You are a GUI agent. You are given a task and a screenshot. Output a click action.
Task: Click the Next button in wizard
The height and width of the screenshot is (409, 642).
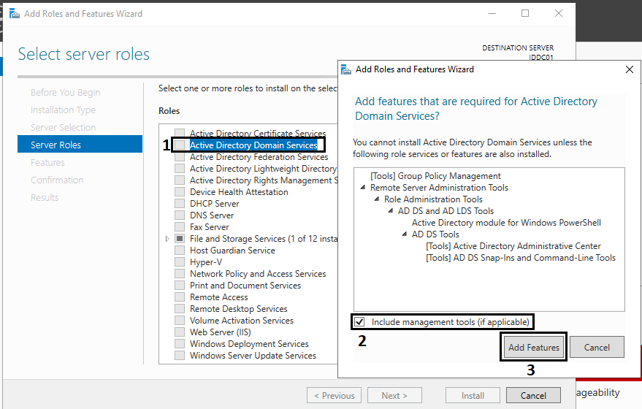[394, 396]
